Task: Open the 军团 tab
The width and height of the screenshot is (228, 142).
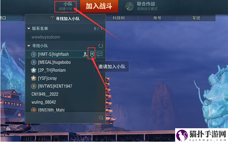Action: pyautogui.click(x=196, y=18)
